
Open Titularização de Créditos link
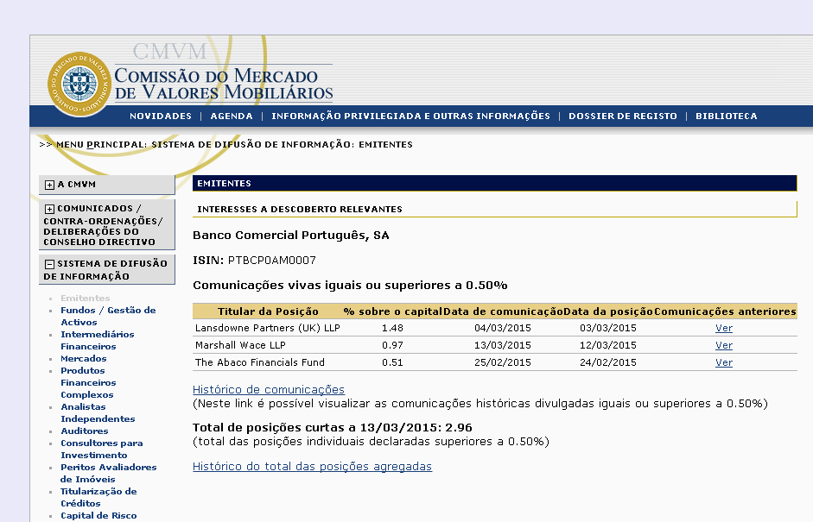pos(98,497)
